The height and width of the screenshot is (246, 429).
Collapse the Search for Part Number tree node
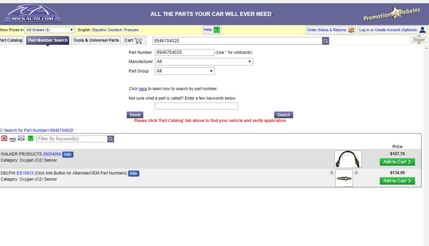(x=1, y=130)
